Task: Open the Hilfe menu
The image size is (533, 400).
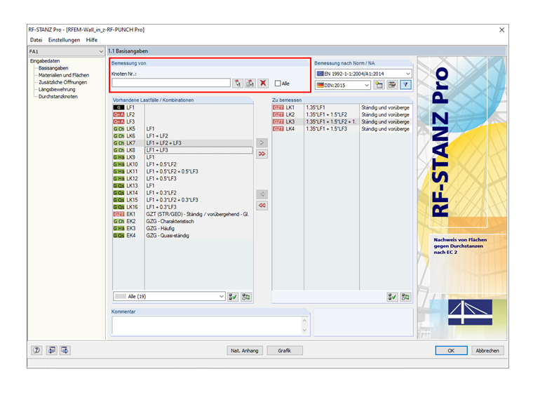Action: coord(92,40)
